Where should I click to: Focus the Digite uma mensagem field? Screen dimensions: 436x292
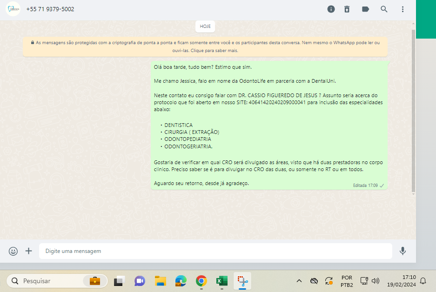[215, 251]
